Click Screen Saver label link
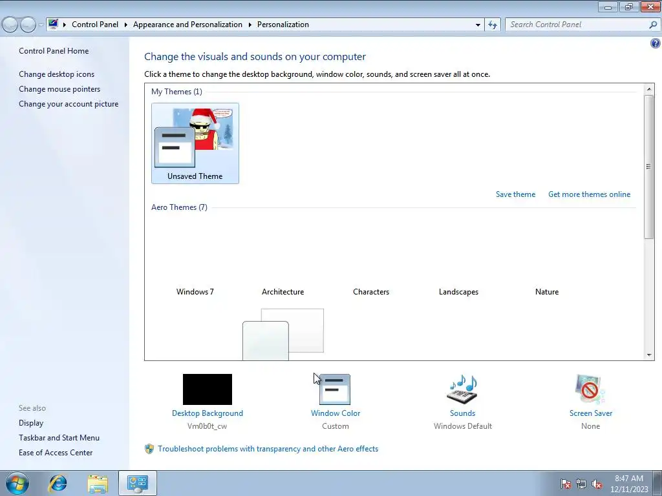The width and height of the screenshot is (662, 496). pos(591,413)
